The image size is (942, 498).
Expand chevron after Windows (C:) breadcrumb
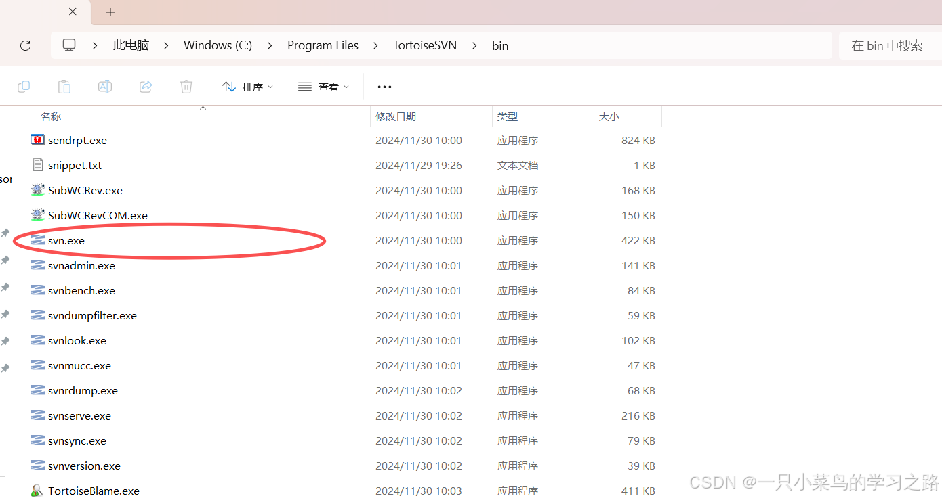[270, 45]
